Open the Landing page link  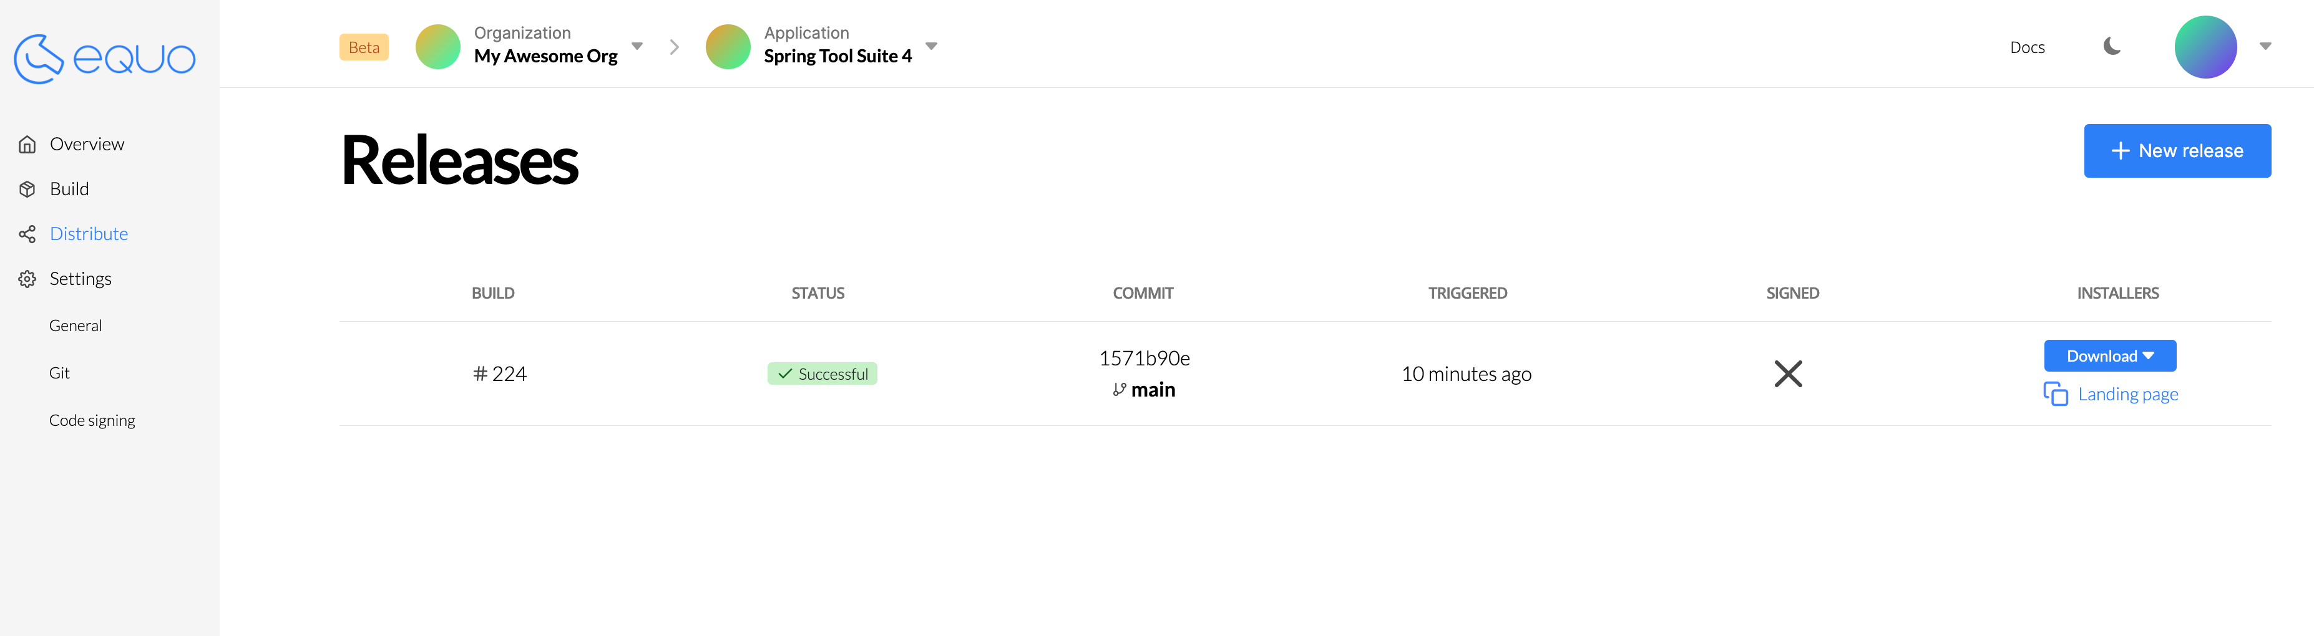pyautogui.click(x=2127, y=395)
